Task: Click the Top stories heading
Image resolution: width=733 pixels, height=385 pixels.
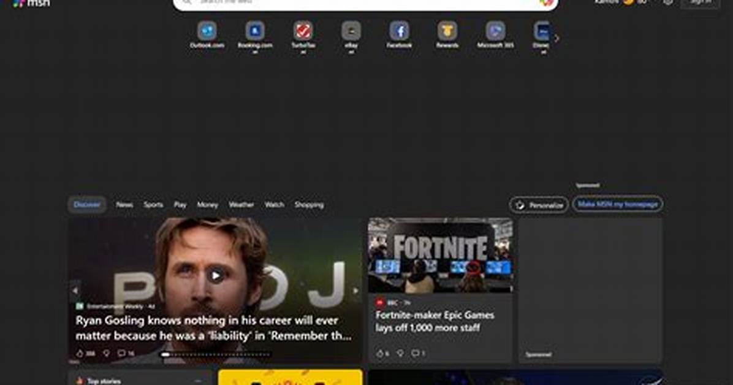Action: tap(104, 381)
